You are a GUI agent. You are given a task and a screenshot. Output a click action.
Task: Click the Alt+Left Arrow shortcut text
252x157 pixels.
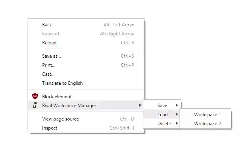click(x=119, y=25)
